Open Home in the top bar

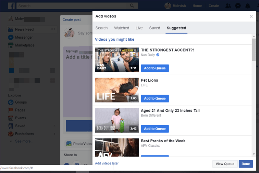[197, 6]
